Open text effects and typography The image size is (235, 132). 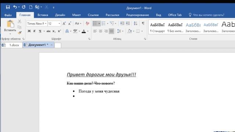pyautogui.click(x=67, y=31)
